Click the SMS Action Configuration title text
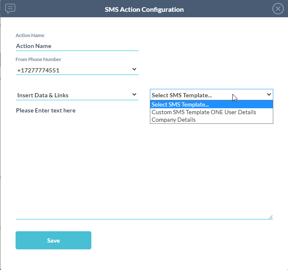This screenshot has width=288, height=270. point(144,9)
